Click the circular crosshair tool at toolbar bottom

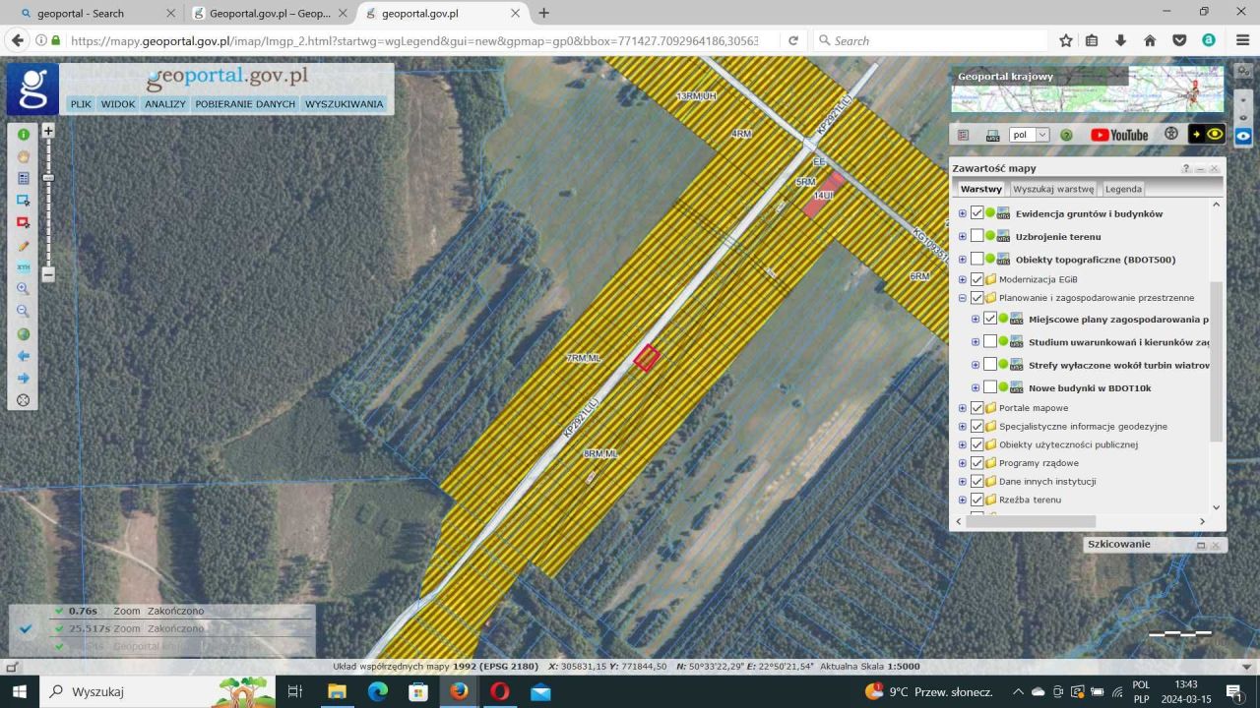(x=23, y=400)
